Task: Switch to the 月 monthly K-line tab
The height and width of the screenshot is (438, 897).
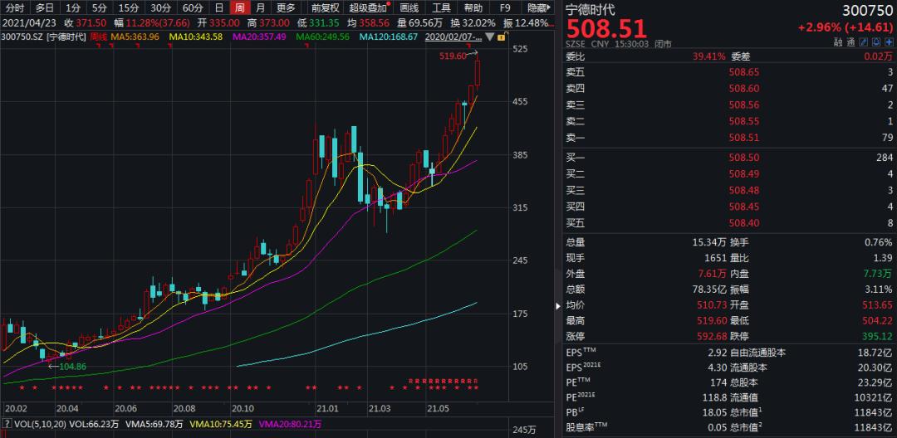Action: pyautogui.click(x=260, y=8)
